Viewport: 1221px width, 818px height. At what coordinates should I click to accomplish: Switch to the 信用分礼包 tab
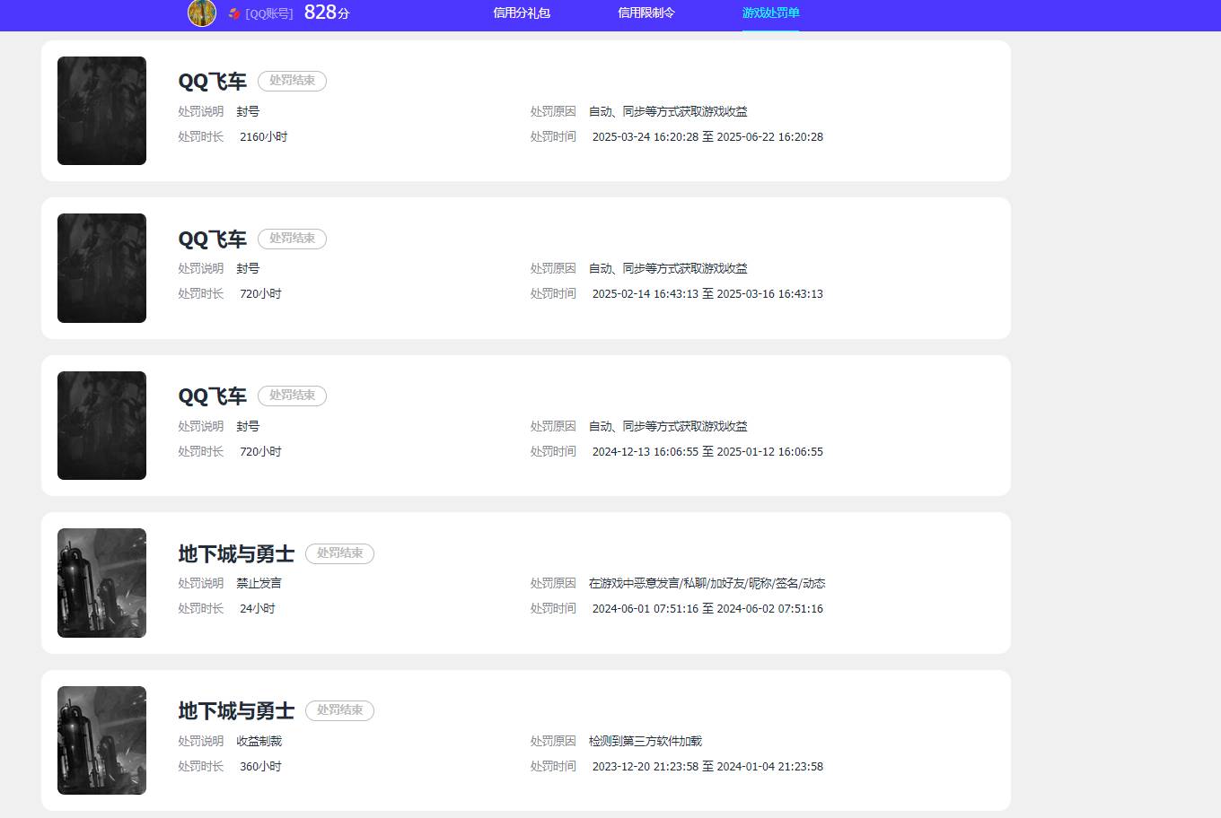[x=521, y=13]
